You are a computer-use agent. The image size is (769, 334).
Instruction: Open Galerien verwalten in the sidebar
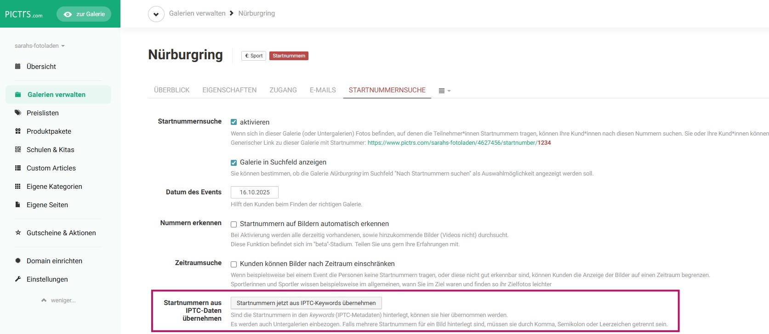[58, 95]
